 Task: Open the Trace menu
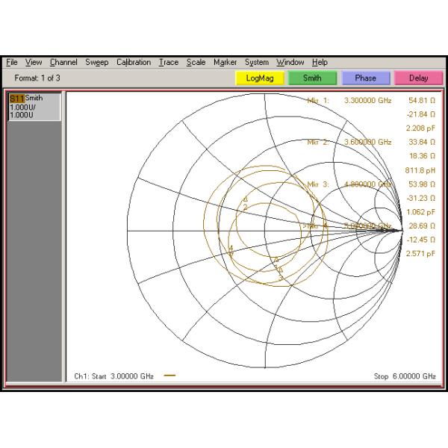[x=169, y=63]
